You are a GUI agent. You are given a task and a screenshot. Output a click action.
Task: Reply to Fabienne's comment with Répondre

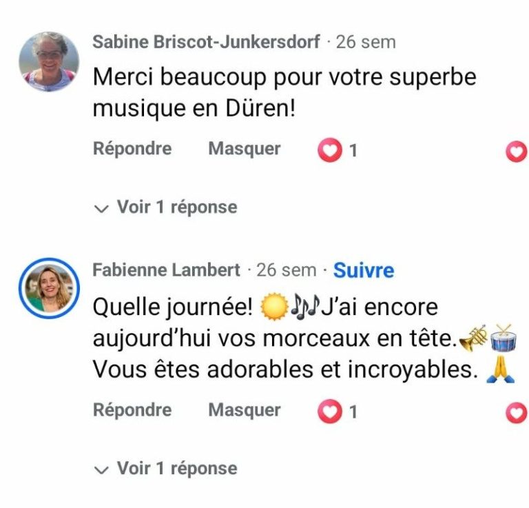(x=132, y=410)
